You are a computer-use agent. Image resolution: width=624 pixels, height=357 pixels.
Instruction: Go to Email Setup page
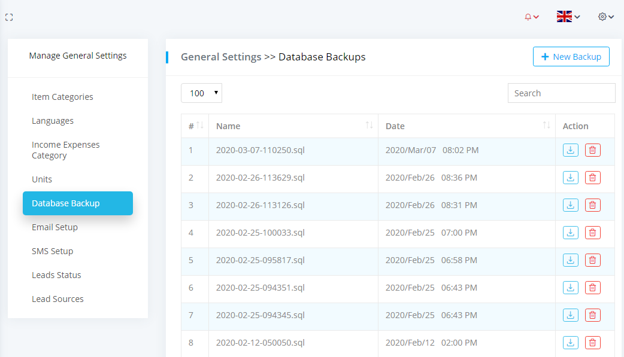54,227
